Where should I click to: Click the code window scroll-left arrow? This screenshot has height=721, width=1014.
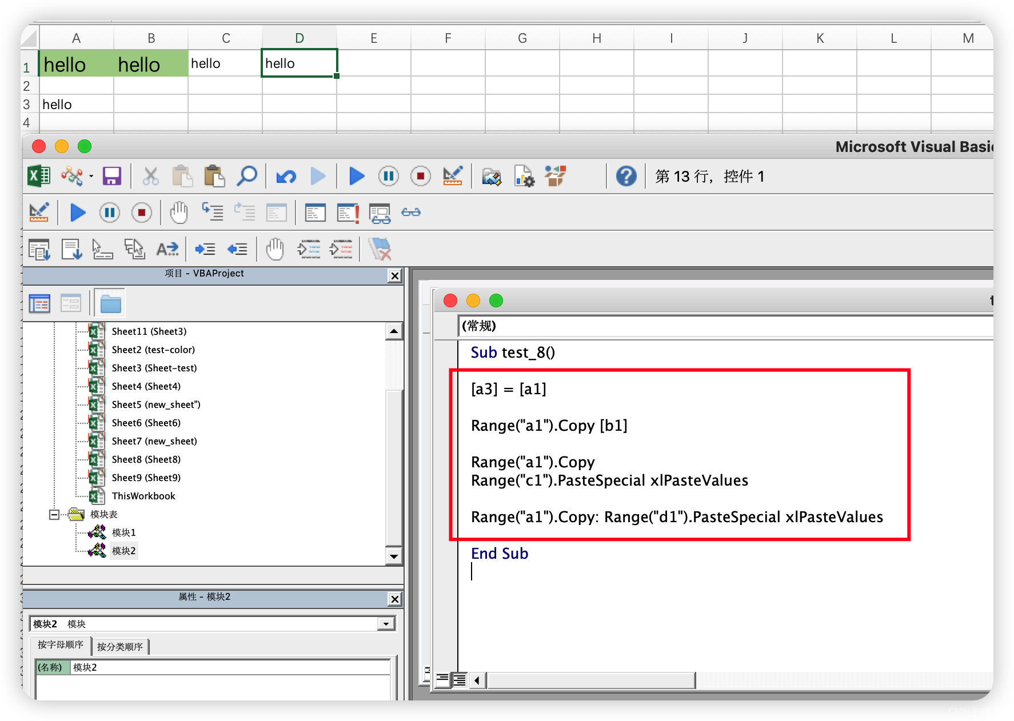pos(477,680)
